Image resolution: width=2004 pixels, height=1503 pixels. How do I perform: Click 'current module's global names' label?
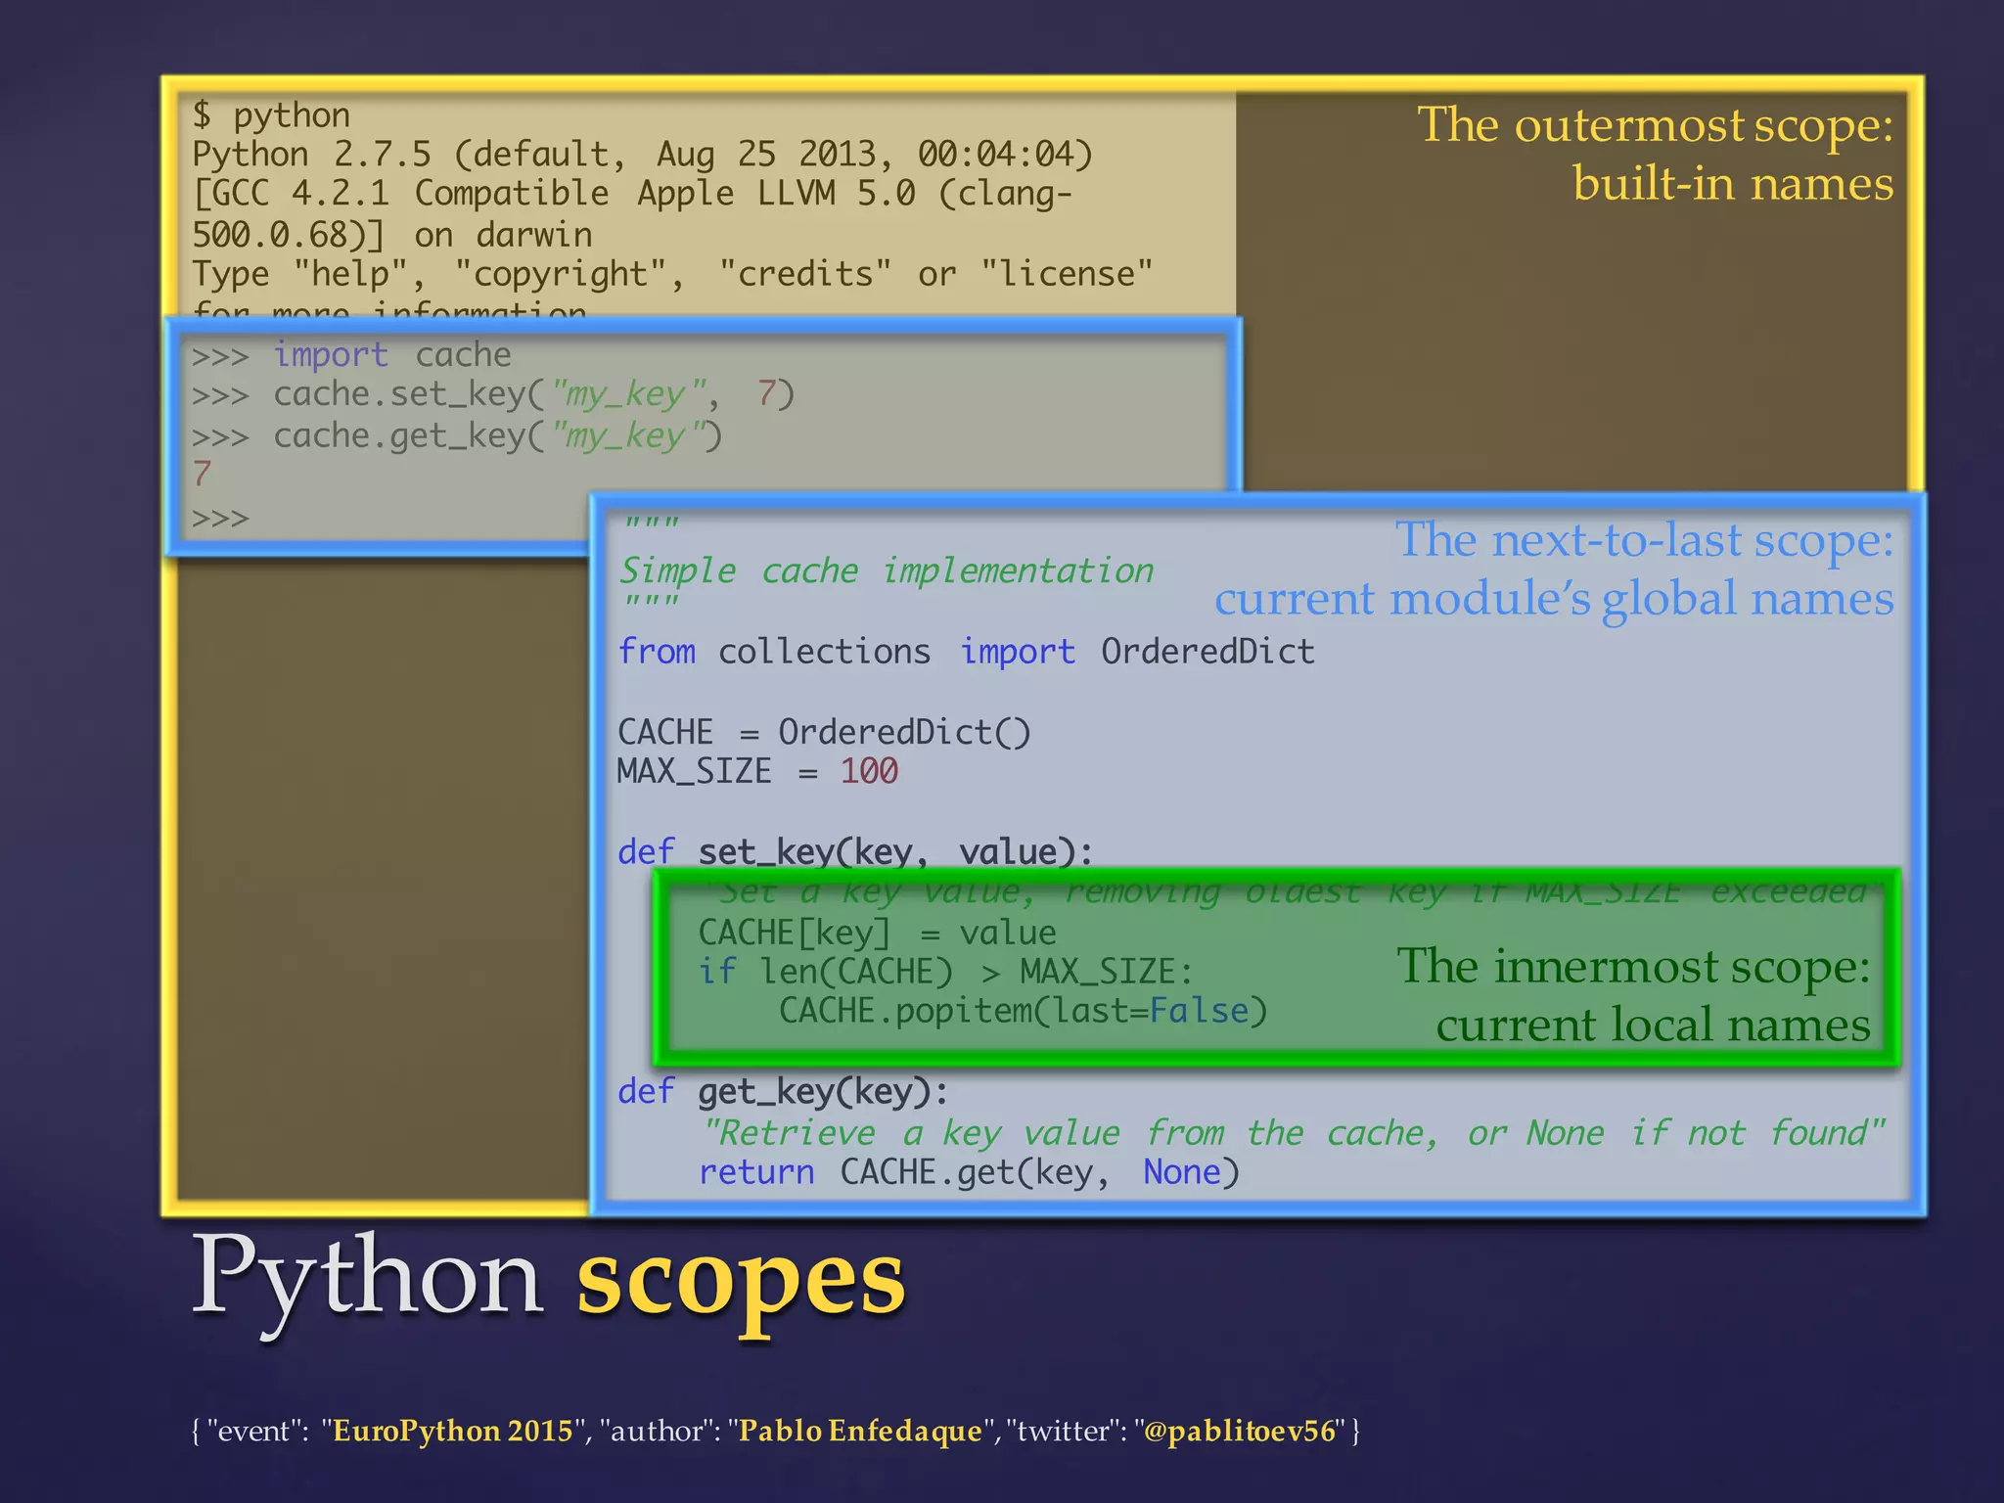(1554, 598)
